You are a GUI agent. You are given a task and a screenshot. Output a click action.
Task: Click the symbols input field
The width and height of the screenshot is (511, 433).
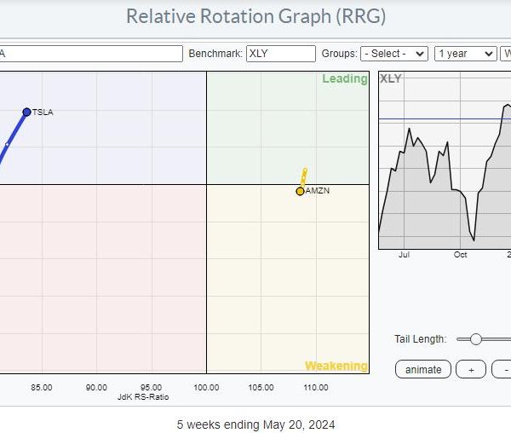click(91, 54)
